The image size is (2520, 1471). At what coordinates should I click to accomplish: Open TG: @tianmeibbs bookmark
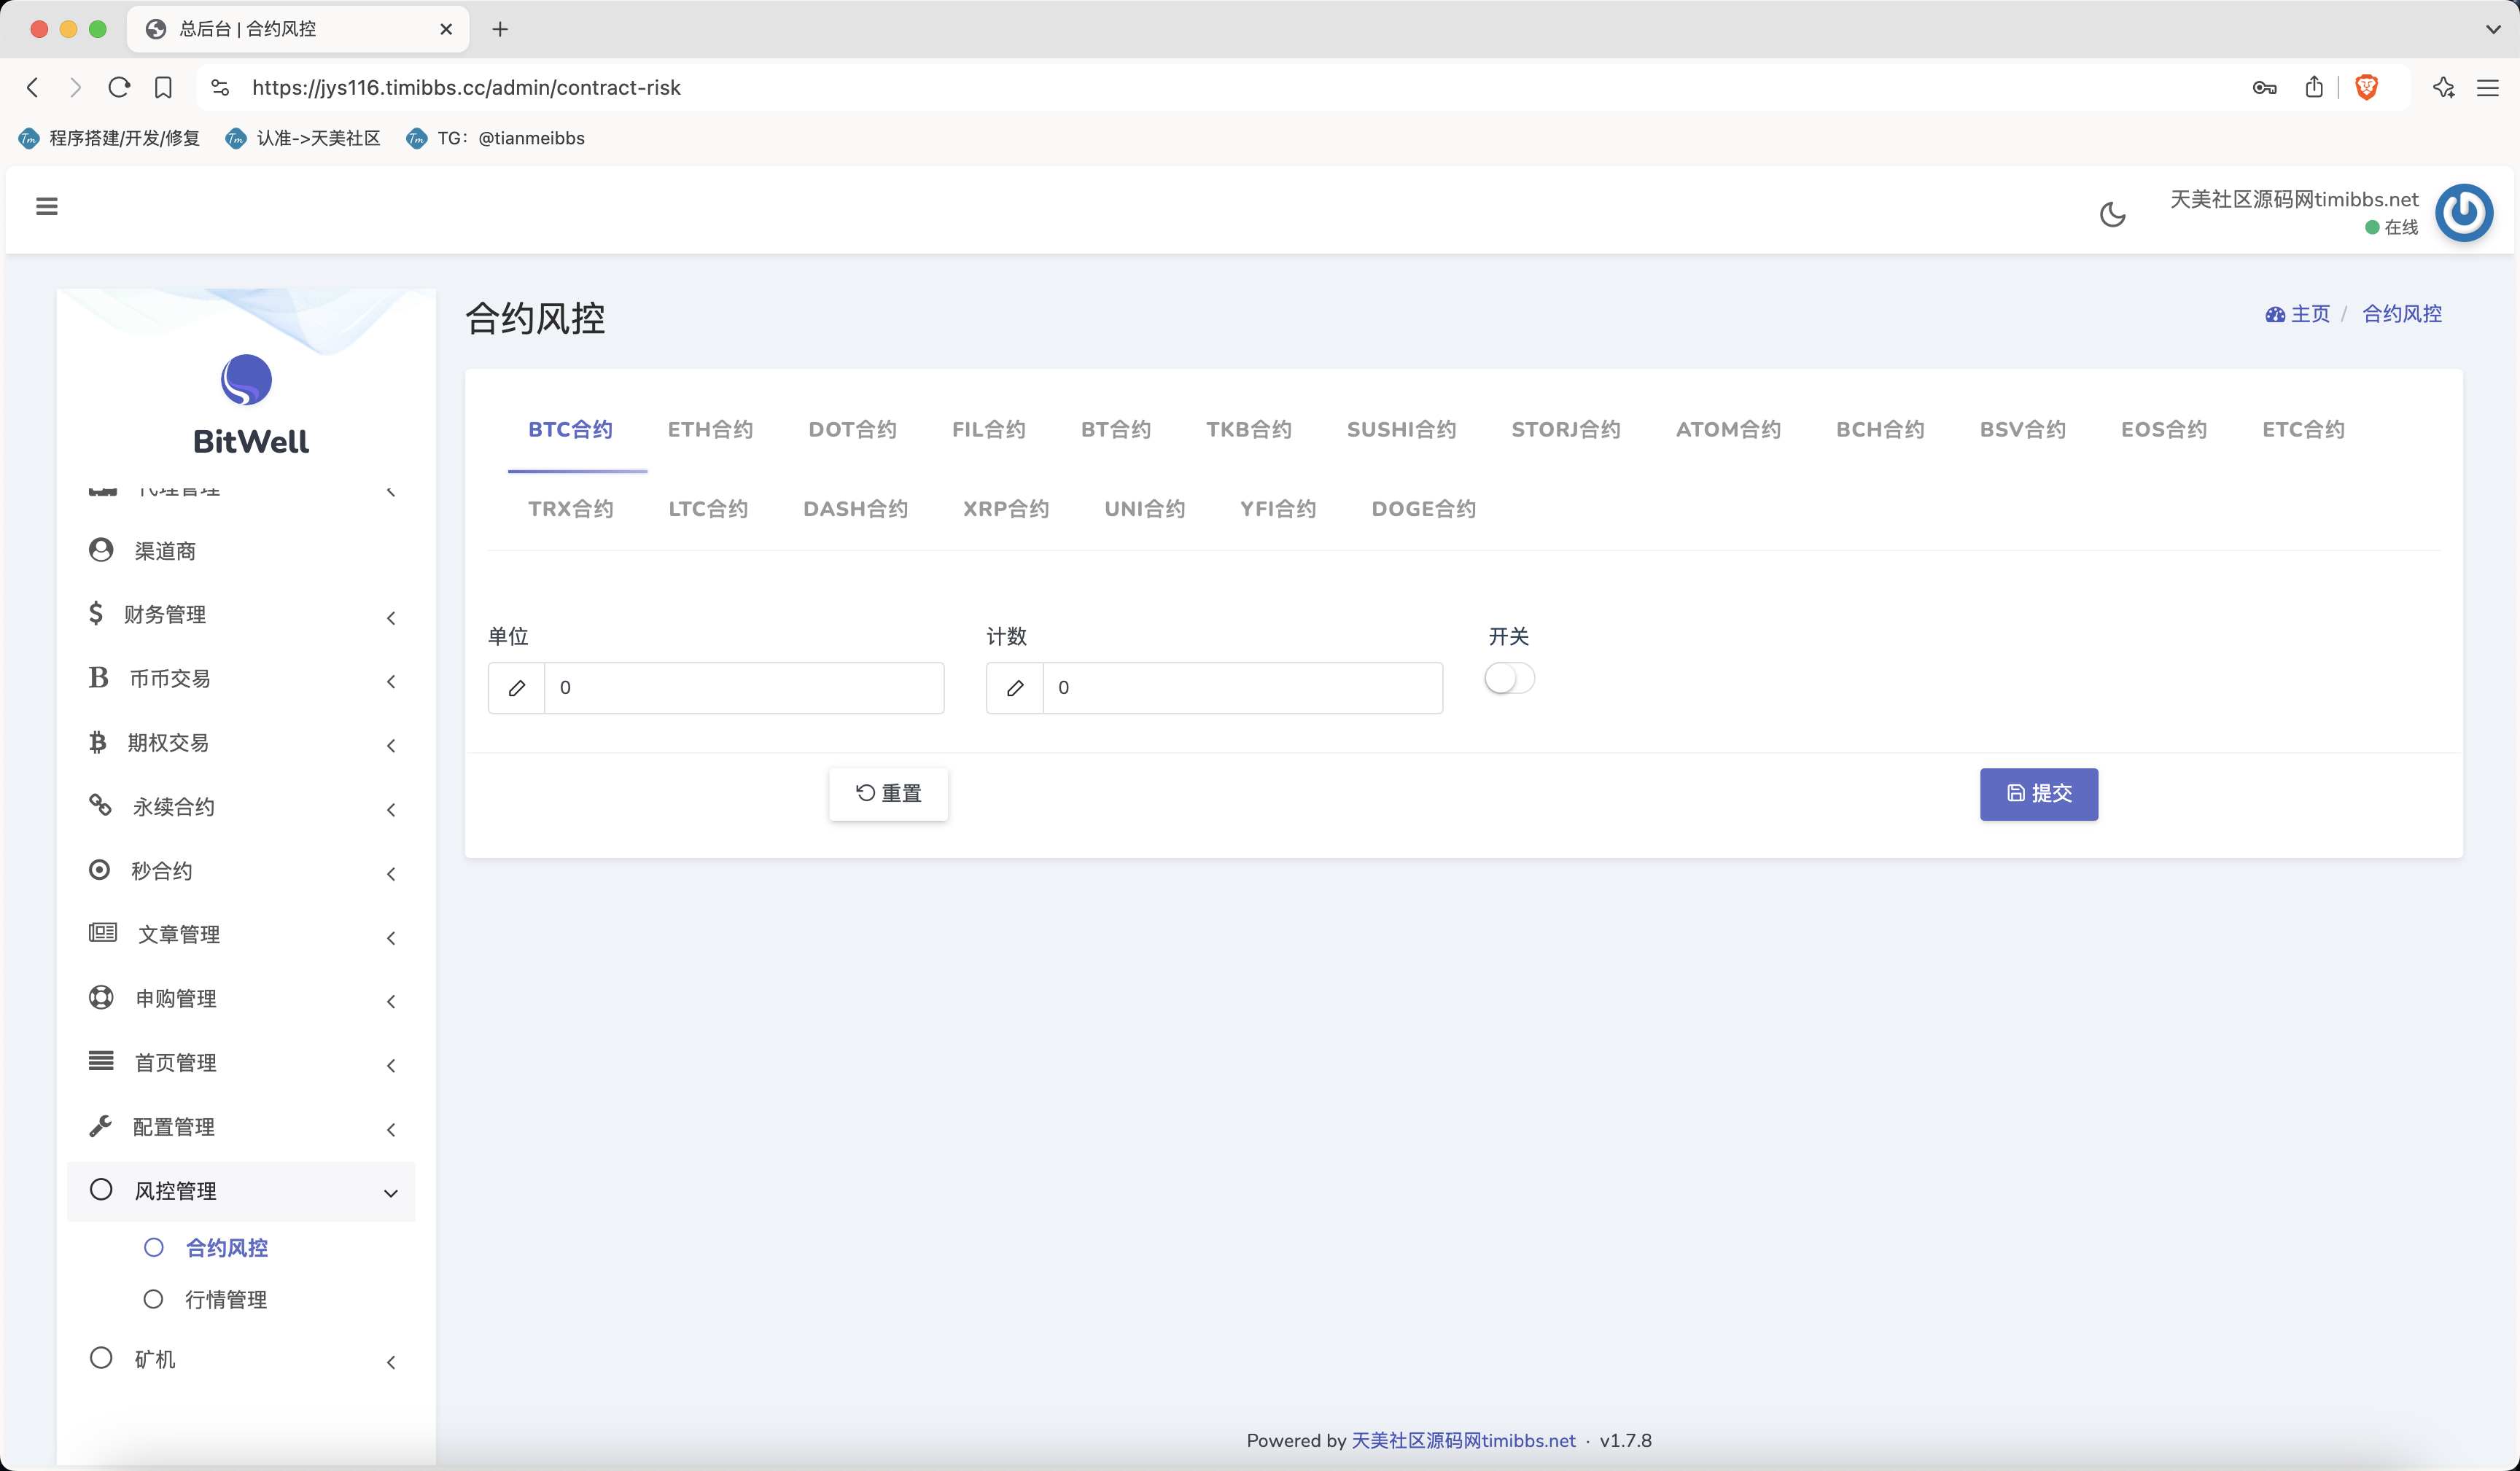[x=495, y=138]
